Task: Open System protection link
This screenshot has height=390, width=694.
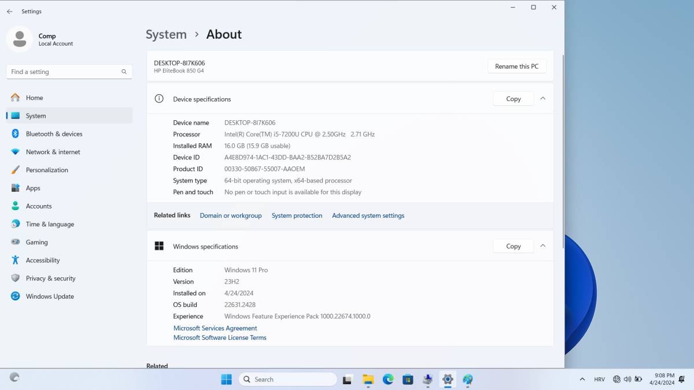Action: tap(297, 216)
